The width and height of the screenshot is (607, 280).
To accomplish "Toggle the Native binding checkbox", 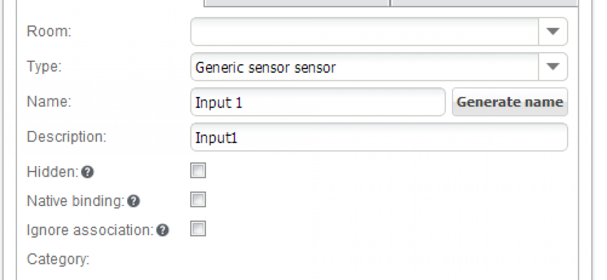I will [x=198, y=200].
